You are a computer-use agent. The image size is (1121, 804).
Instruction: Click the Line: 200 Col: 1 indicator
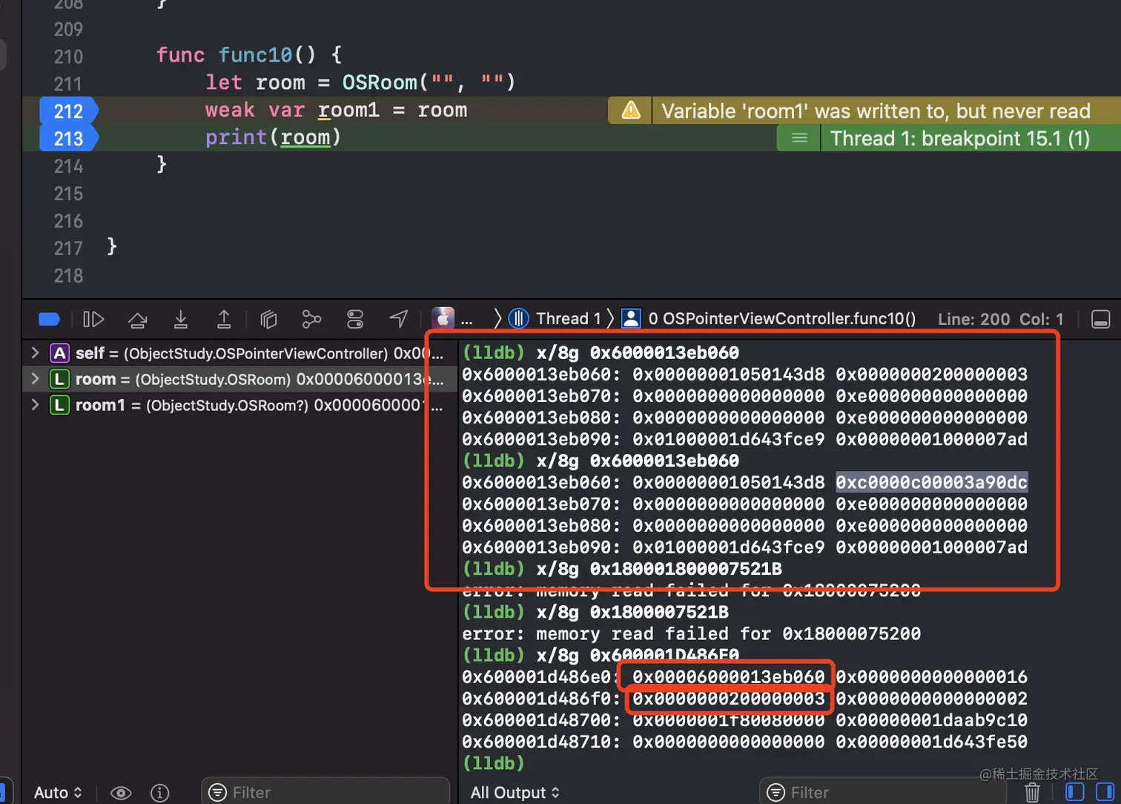pos(1000,319)
